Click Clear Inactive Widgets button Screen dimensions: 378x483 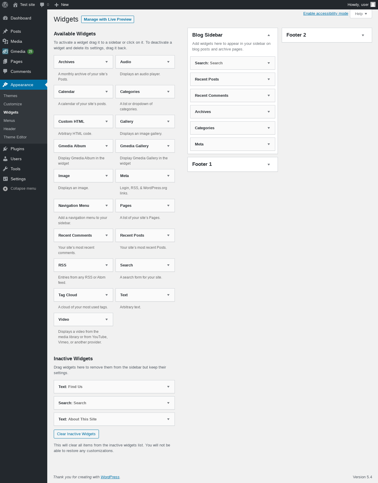(76, 434)
